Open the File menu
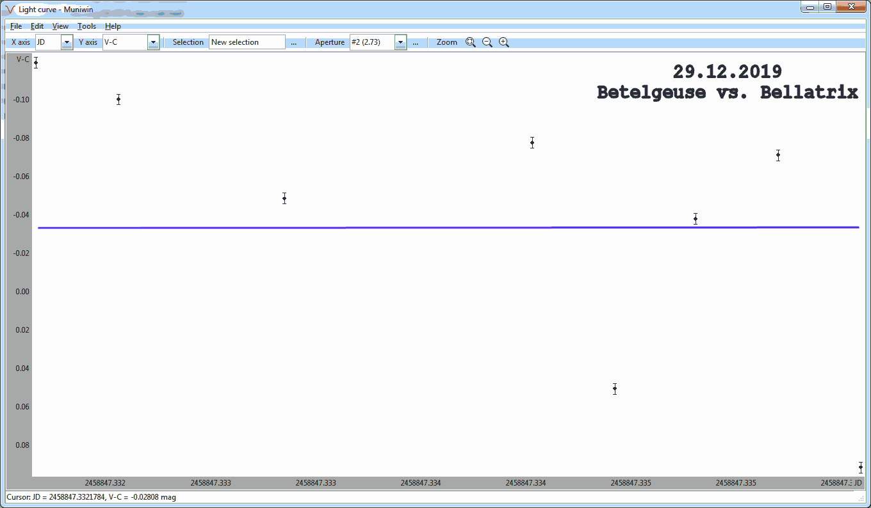The image size is (871, 508). [16, 26]
